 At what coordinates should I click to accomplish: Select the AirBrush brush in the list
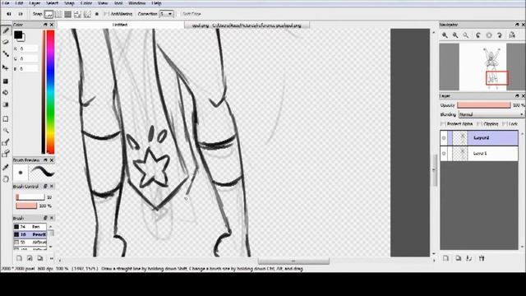[x=30, y=242]
